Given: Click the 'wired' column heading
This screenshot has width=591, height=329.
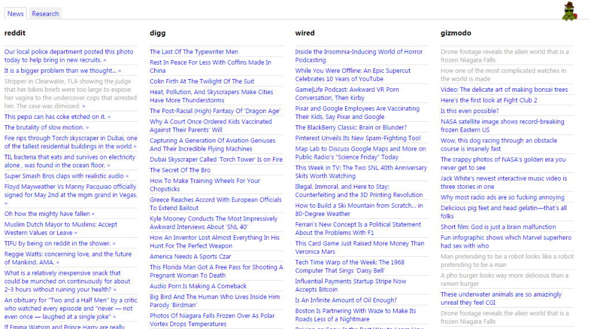Looking at the screenshot, I should point(305,33).
